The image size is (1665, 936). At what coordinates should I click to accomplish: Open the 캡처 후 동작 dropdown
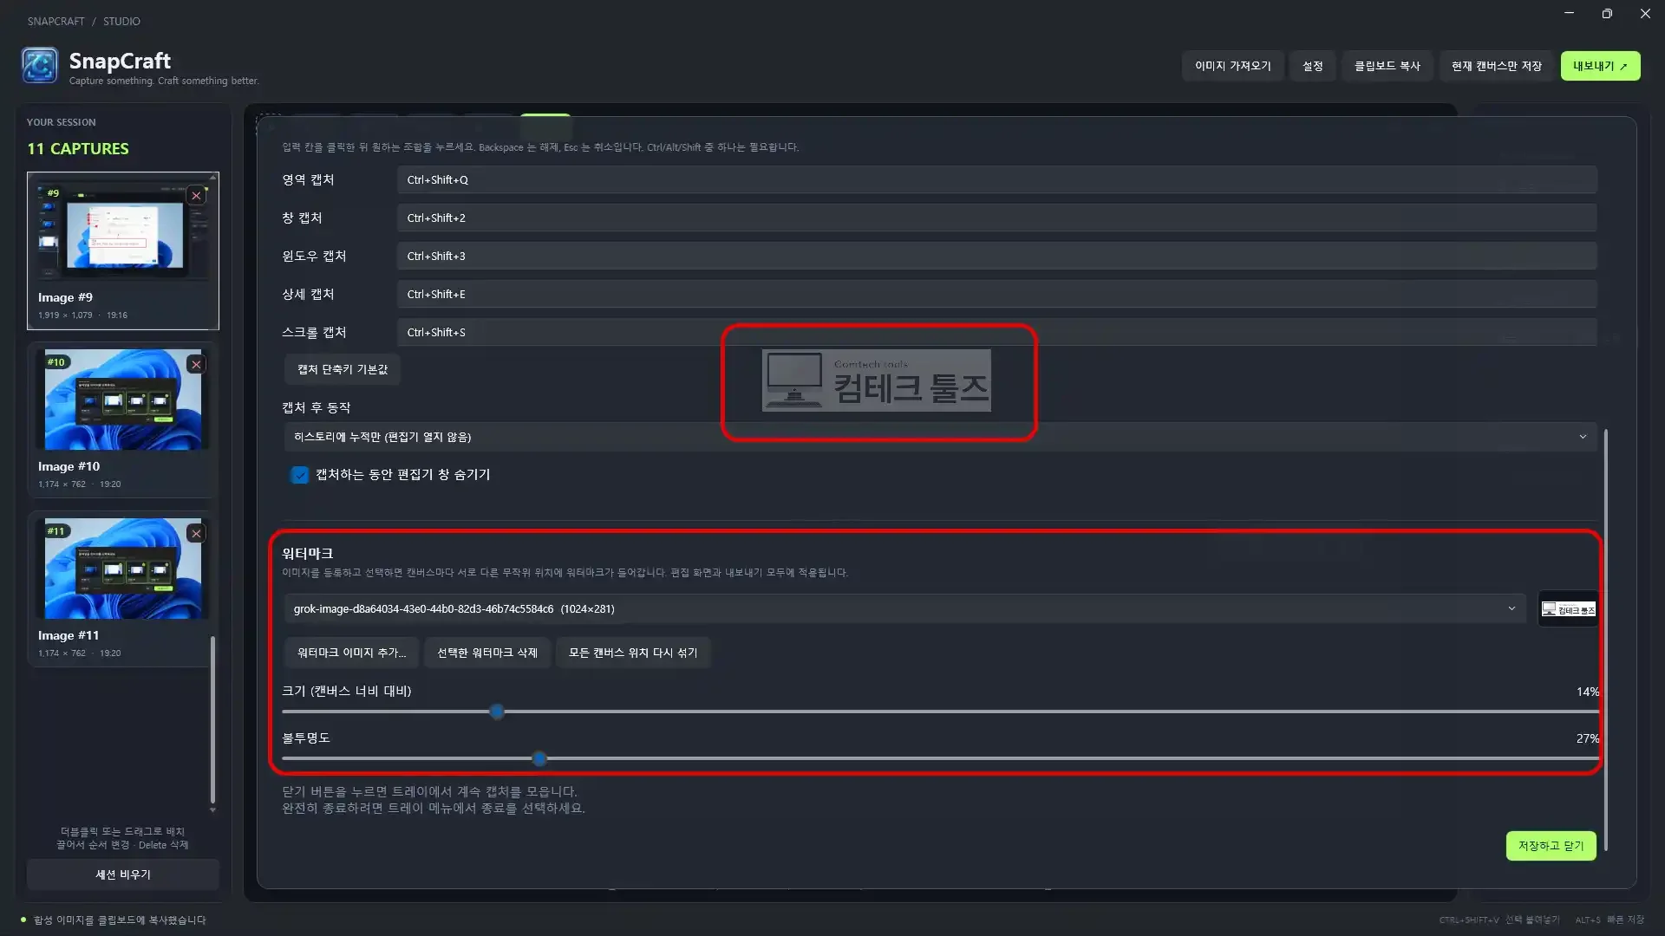(940, 437)
